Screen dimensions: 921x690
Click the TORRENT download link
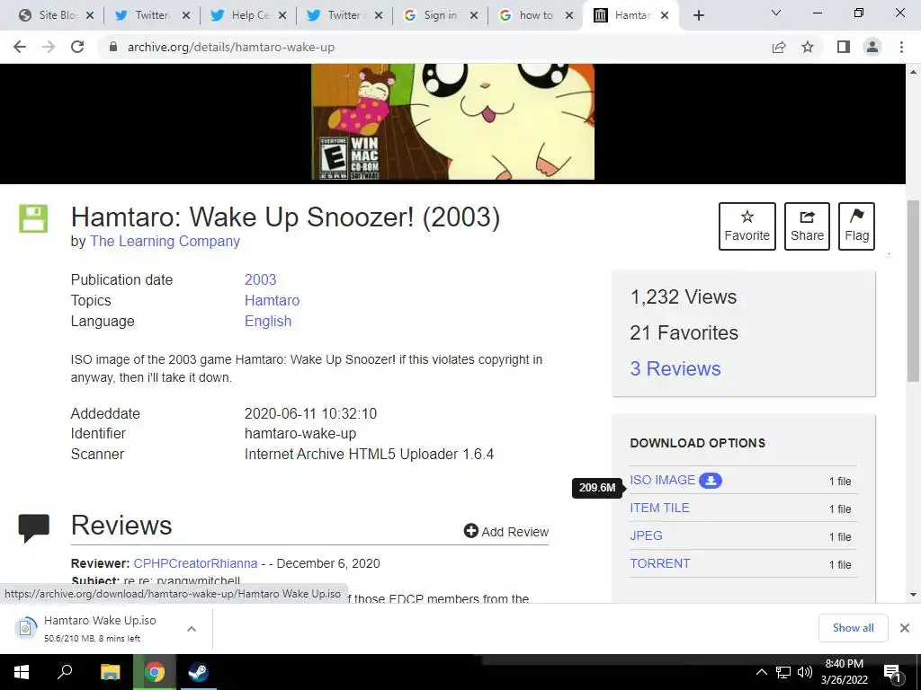(x=659, y=563)
